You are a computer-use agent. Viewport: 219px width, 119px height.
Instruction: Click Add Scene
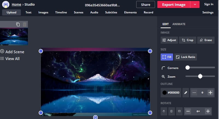click(x=12, y=52)
